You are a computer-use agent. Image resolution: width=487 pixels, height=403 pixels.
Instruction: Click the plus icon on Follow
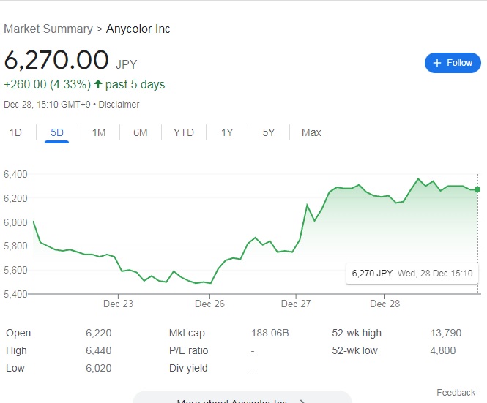point(437,63)
